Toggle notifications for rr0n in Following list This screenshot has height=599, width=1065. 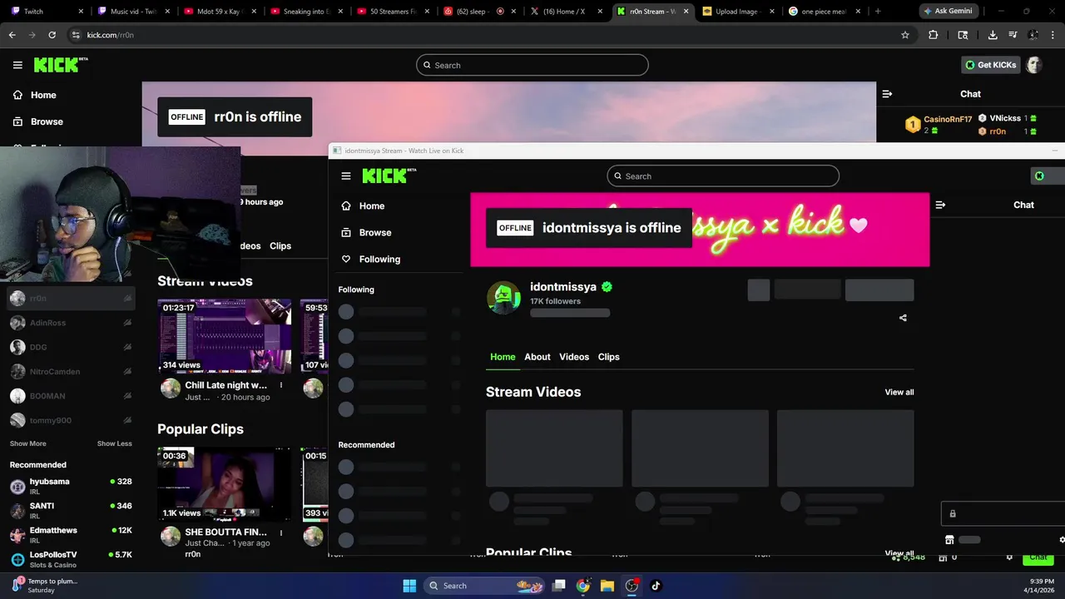[127, 299]
